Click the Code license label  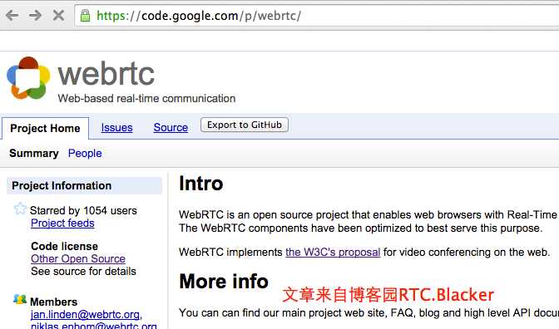pos(65,247)
